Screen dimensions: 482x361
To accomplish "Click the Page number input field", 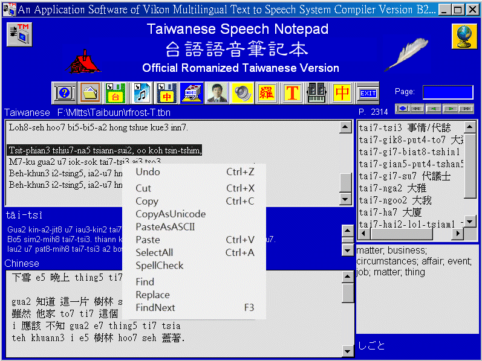I will click(x=448, y=92).
